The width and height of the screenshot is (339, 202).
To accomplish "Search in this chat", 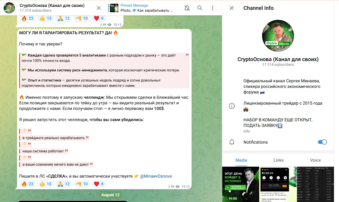I will point(200,8).
